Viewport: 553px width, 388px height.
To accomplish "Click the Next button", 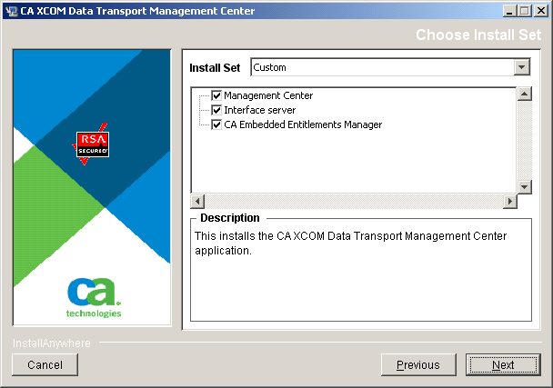I will 503,364.
